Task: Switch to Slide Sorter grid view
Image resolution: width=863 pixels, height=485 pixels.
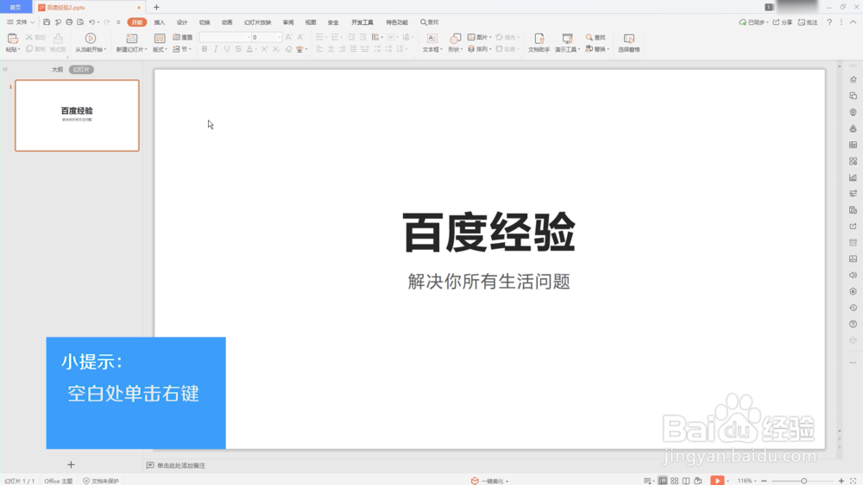Action: click(x=674, y=481)
